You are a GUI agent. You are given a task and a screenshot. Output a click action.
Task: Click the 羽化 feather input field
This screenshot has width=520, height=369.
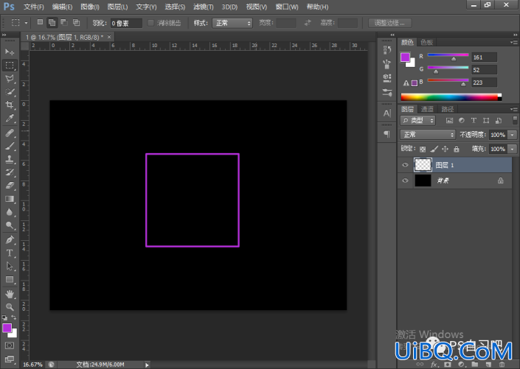(x=126, y=23)
